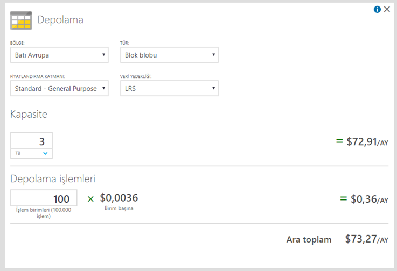Image resolution: width=397 pixels, height=271 pixels.
Task: Click the green multiplication sign
Action: 90,199
